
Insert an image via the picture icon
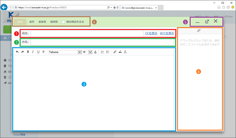pyautogui.click(x=120, y=52)
